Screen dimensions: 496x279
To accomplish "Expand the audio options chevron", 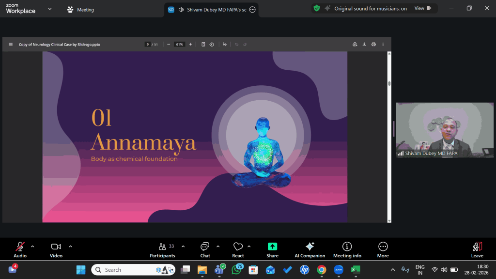I will tap(32, 246).
